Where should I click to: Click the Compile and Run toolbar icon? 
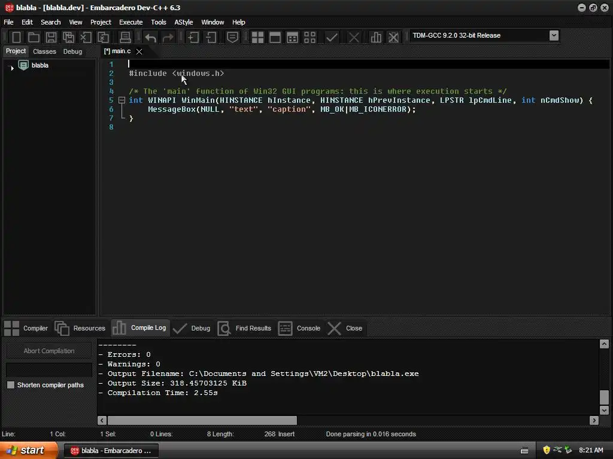[x=292, y=38]
